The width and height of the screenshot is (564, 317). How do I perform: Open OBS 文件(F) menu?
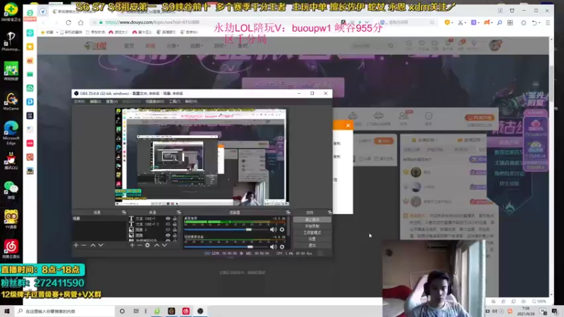[80, 101]
